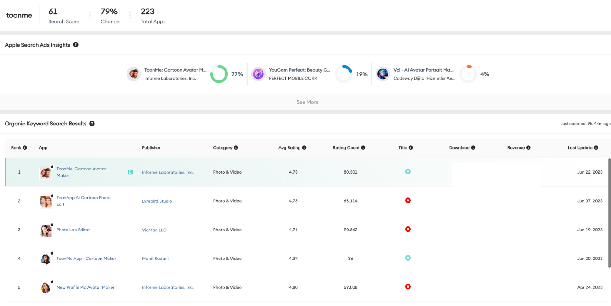Show info for the Rating Count column

click(x=363, y=147)
